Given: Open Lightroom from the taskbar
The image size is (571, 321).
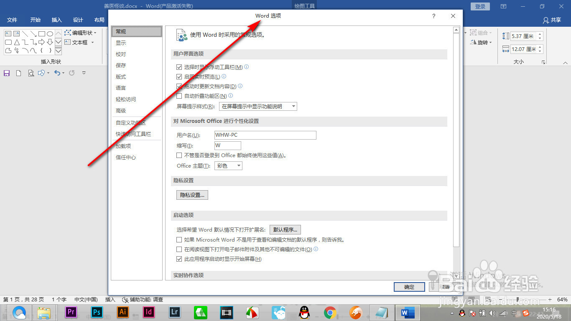Looking at the screenshot, I should [x=174, y=312].
